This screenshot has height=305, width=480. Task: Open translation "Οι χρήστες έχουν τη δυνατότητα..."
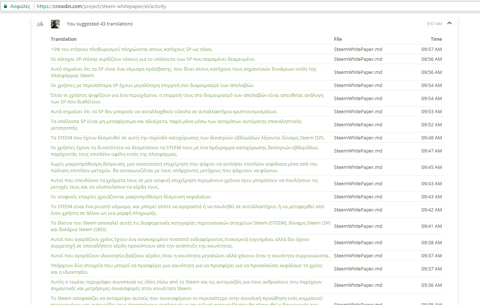pos(185,151)
